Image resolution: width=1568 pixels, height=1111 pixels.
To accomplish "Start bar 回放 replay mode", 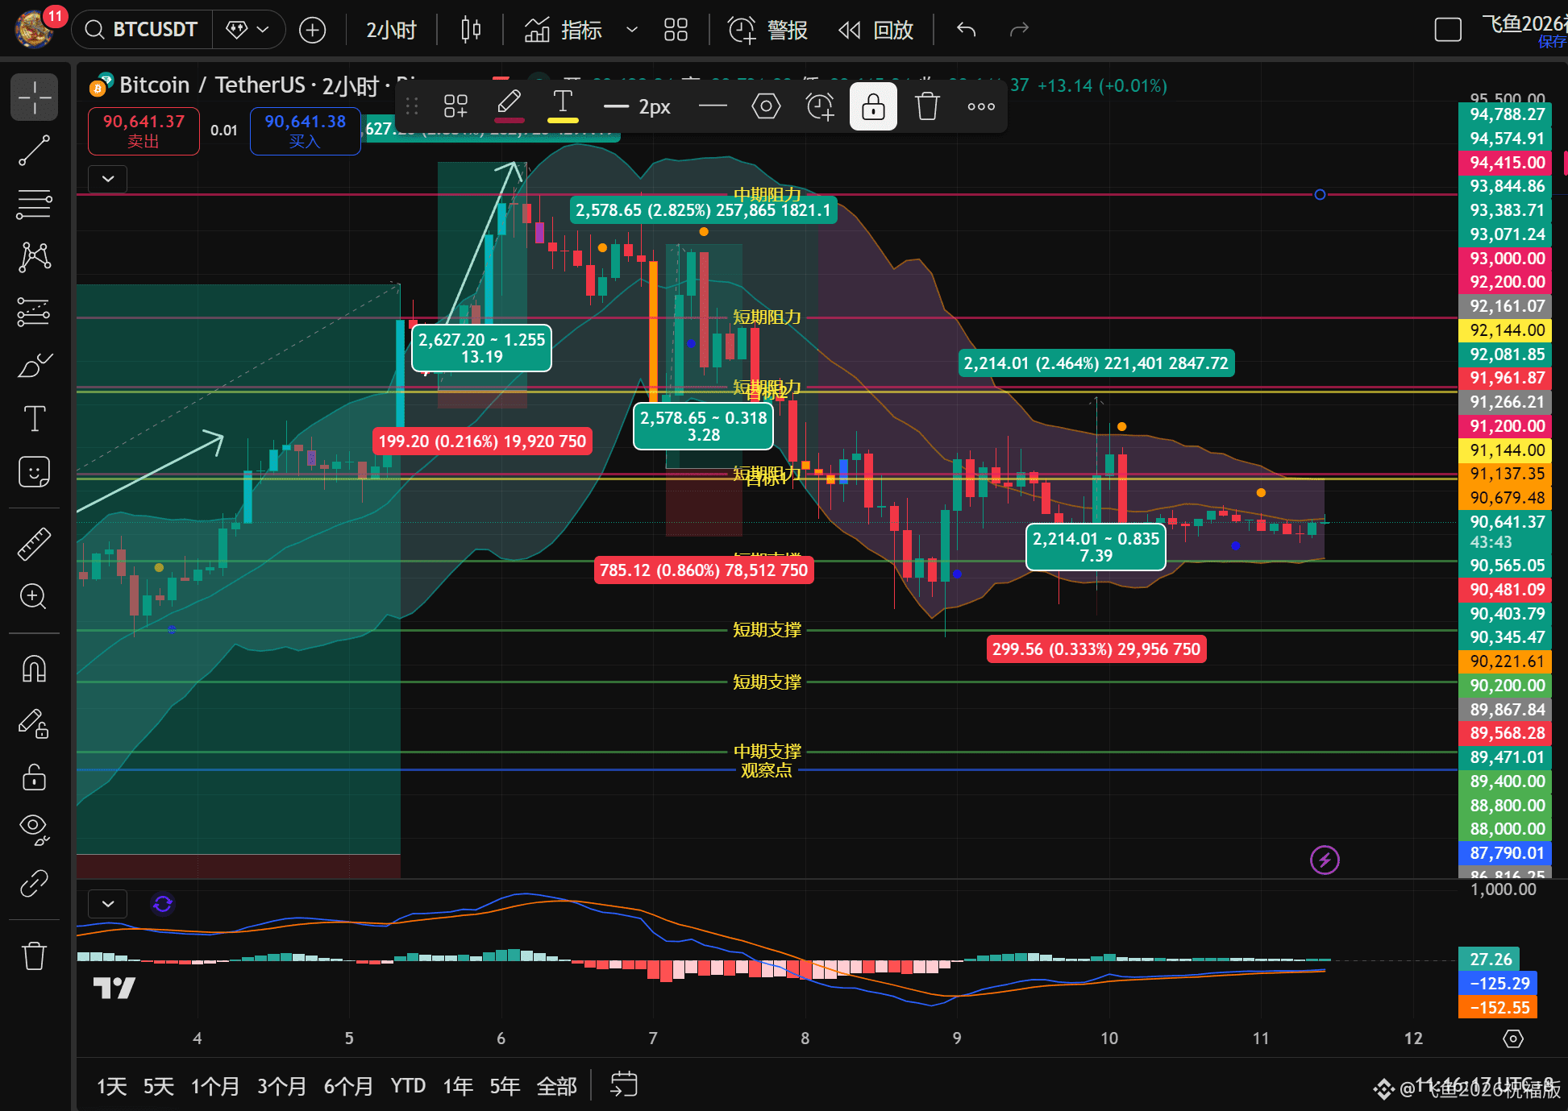I will (876, 31).
